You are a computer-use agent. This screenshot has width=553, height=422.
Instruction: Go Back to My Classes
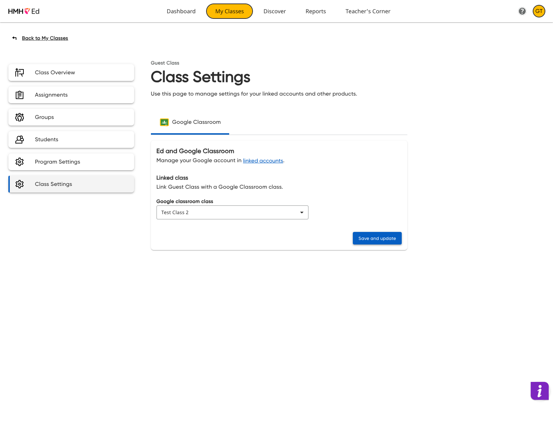click(45, 38)
